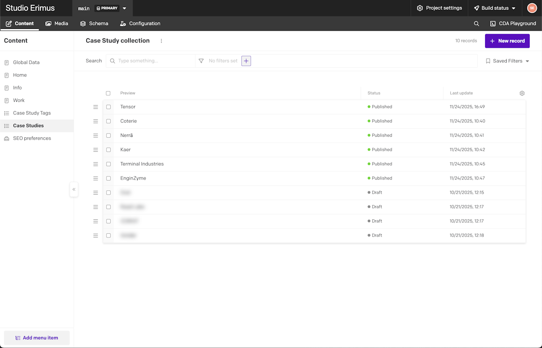Create a New record
The height and width of the screenshot is (348, 542).
[x=507, y=41]
